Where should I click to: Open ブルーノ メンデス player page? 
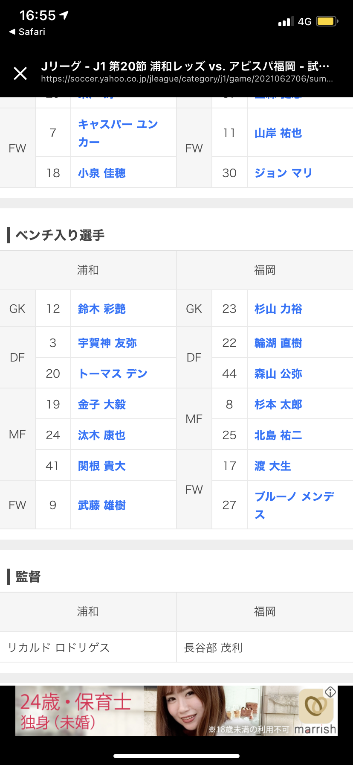(x=295, y=505)
